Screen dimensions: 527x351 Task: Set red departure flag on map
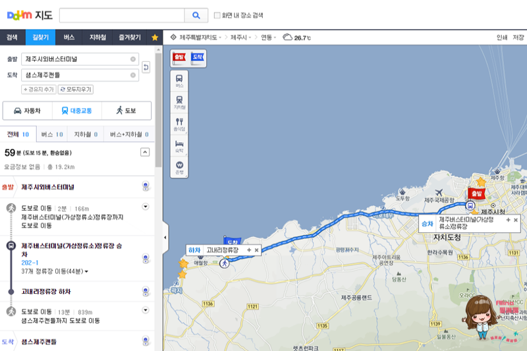click(179, 58)
